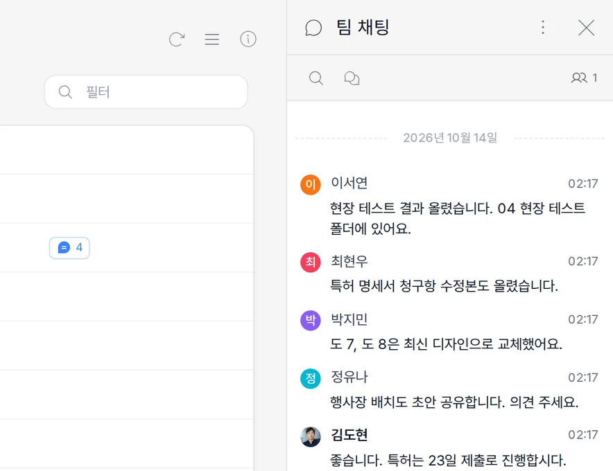Click the speech bubble icon beside 팀 채팅
This screenshot has width=613, height=471.
point(313,28)
